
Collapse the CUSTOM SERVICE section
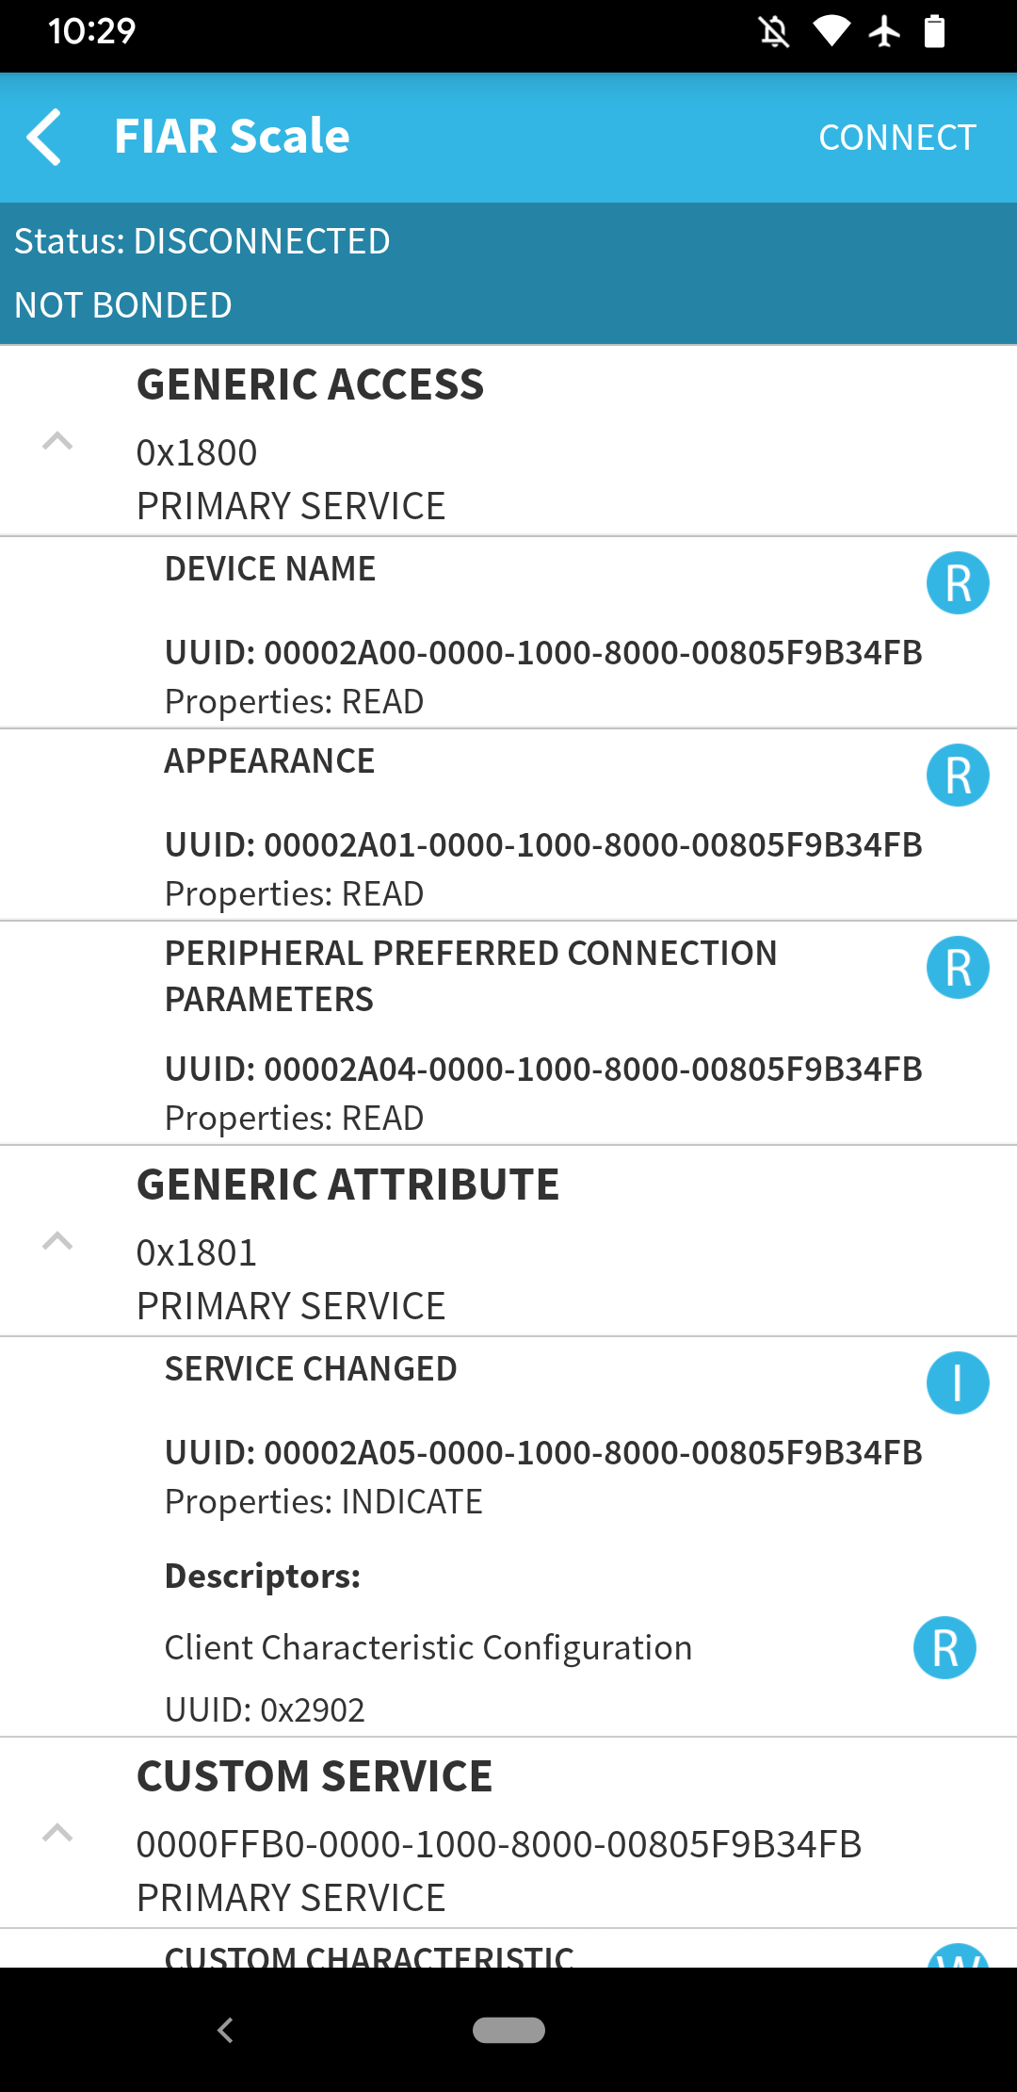[58, 1833]
